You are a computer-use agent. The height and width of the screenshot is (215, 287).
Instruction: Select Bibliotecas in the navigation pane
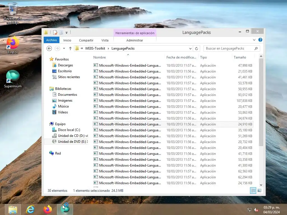(x=63, y=89)
